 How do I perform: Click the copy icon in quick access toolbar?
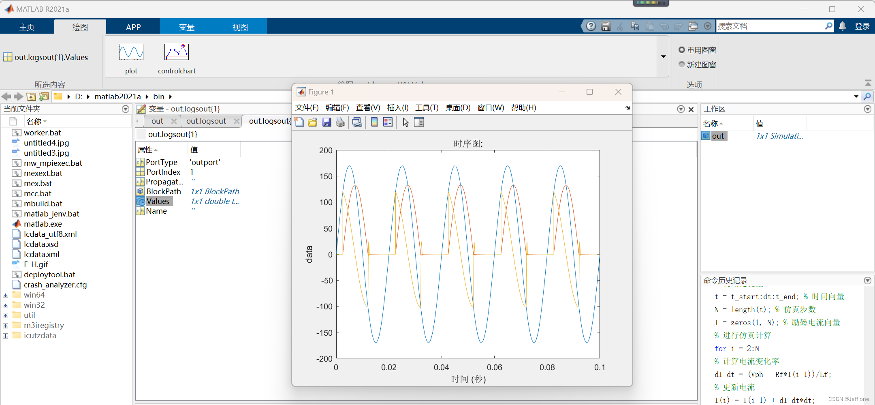(x=635, y=26)
